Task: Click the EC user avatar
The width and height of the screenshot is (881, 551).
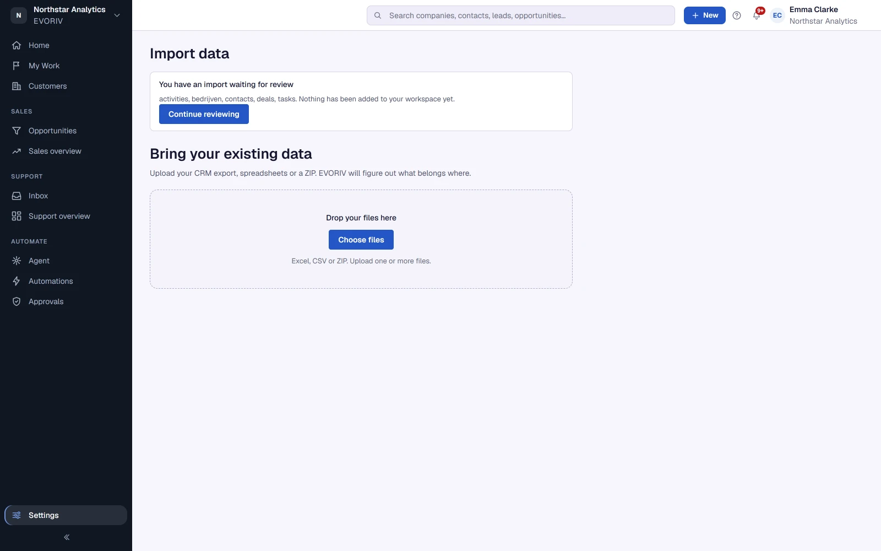Action: point(777,15)
